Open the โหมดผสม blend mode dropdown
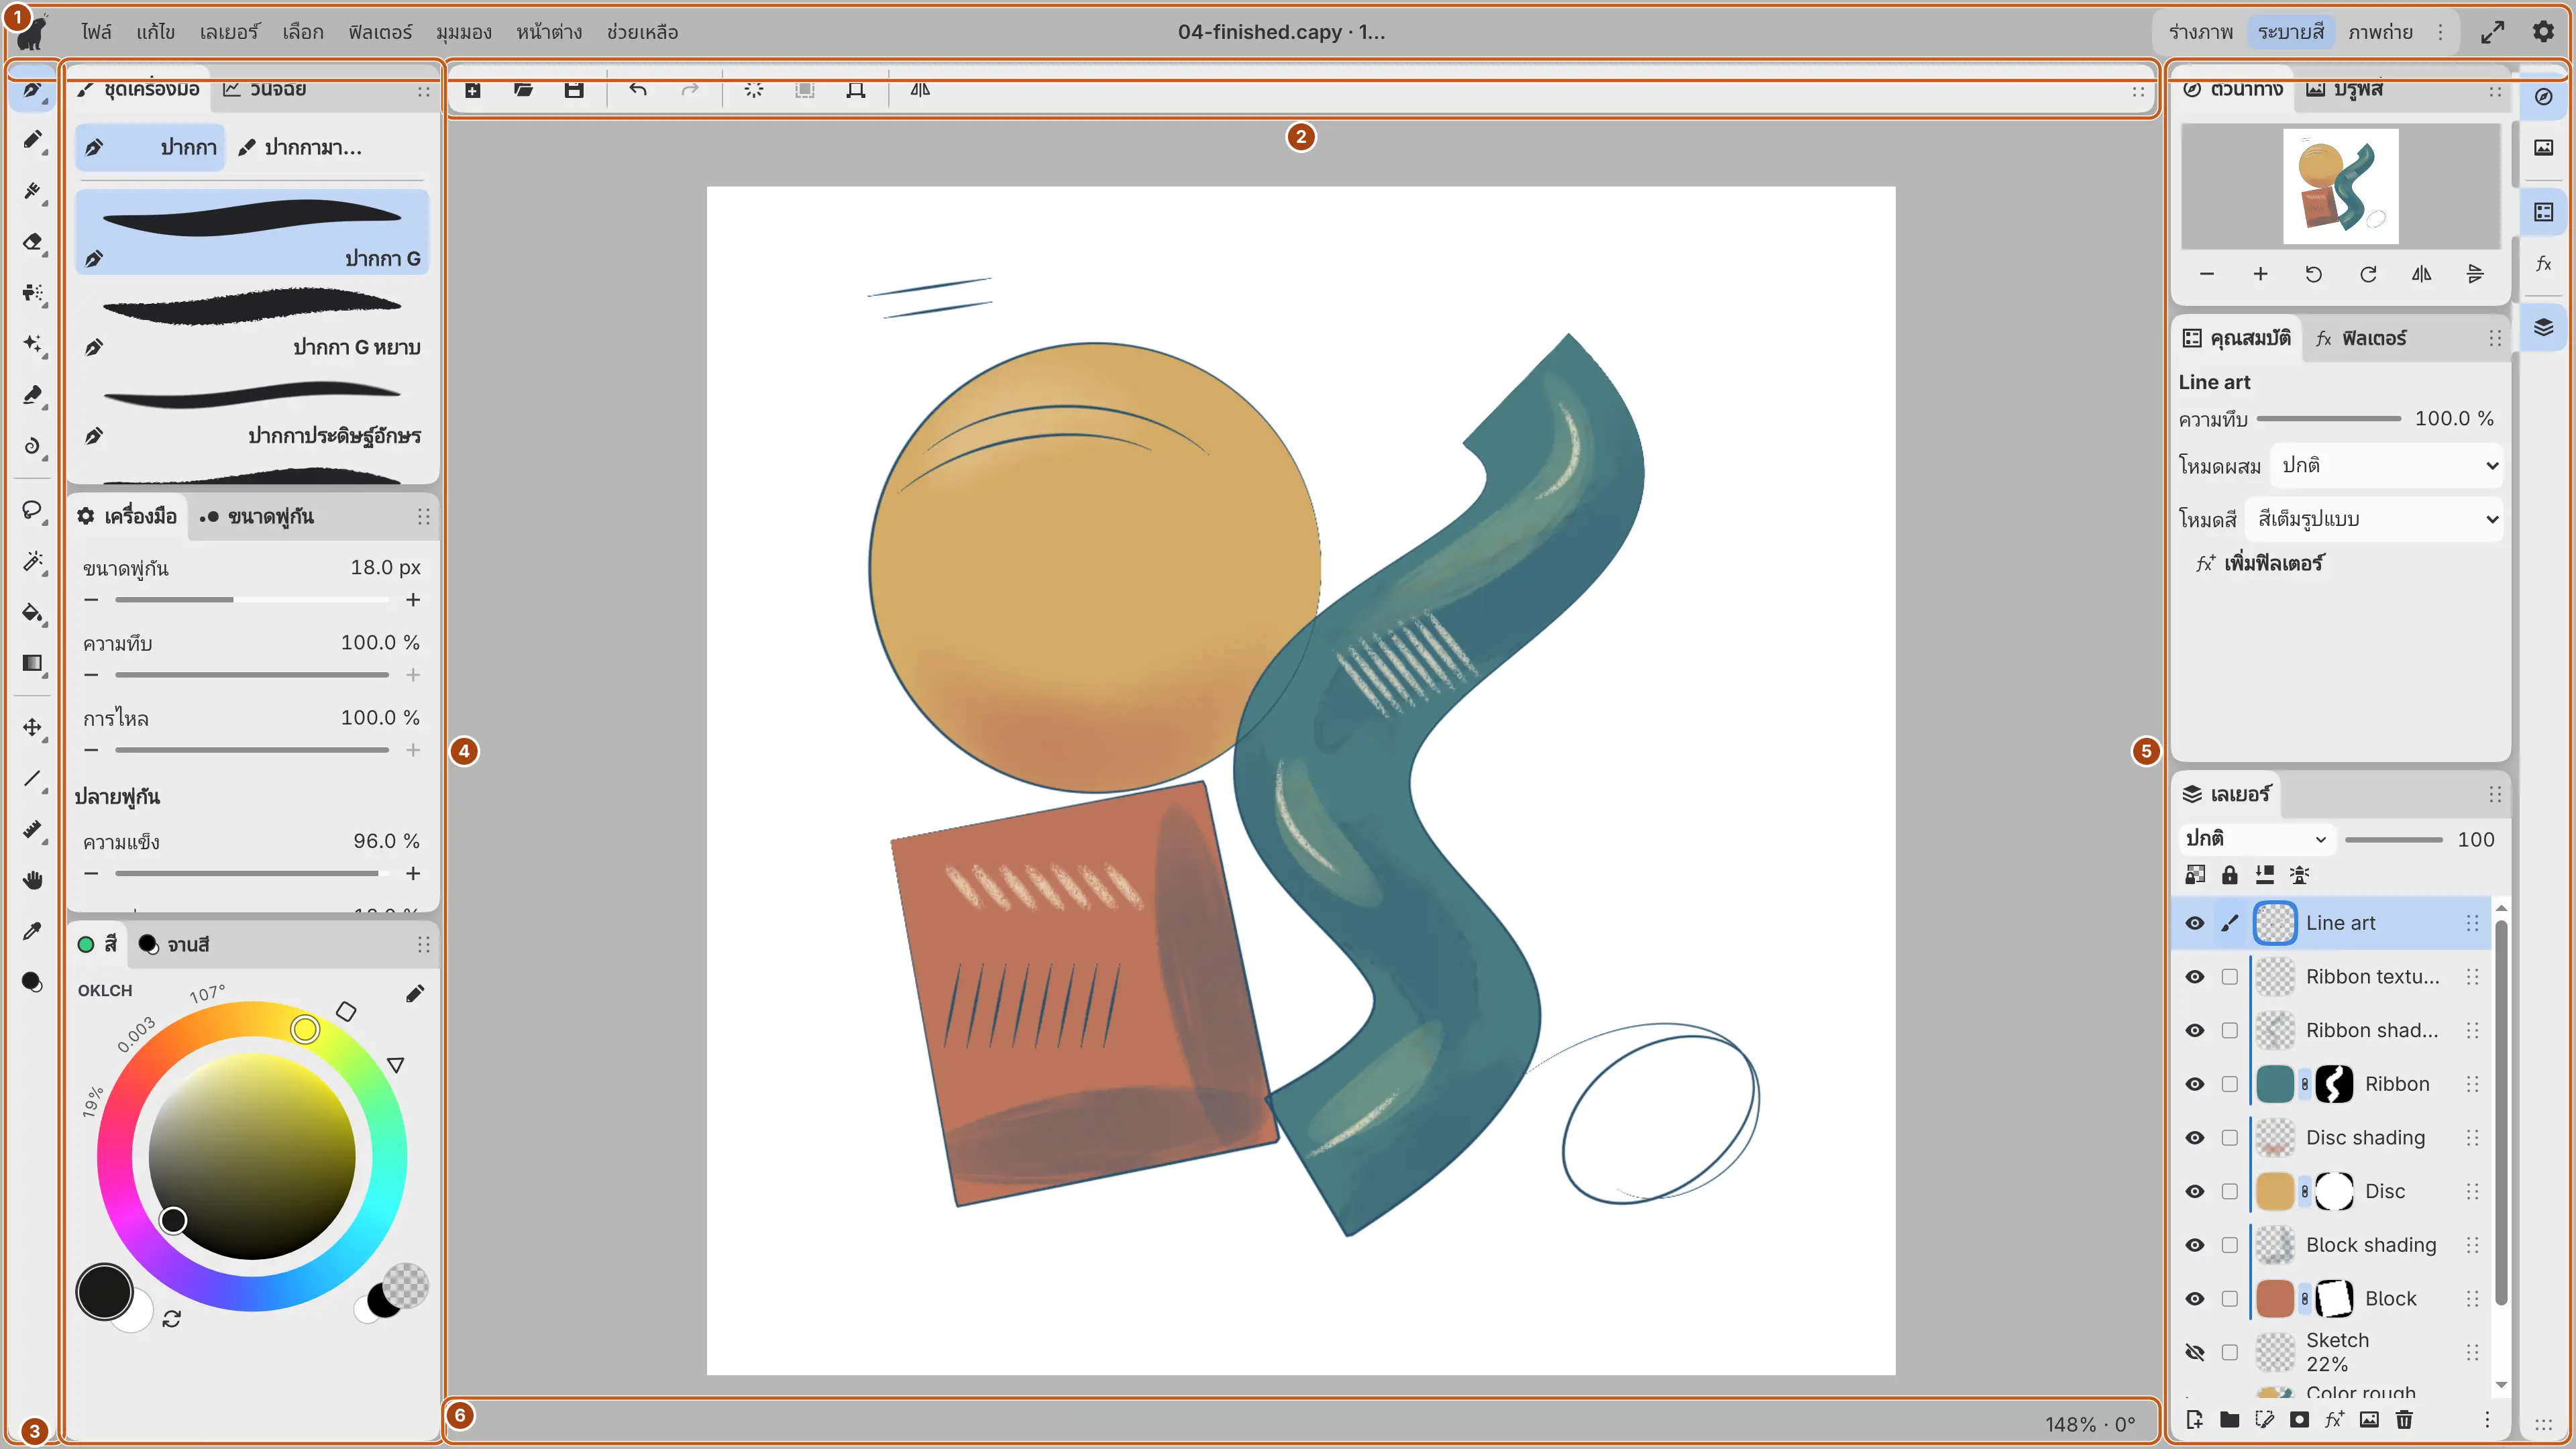The image size is (2576, 1449). point(2387,466)
